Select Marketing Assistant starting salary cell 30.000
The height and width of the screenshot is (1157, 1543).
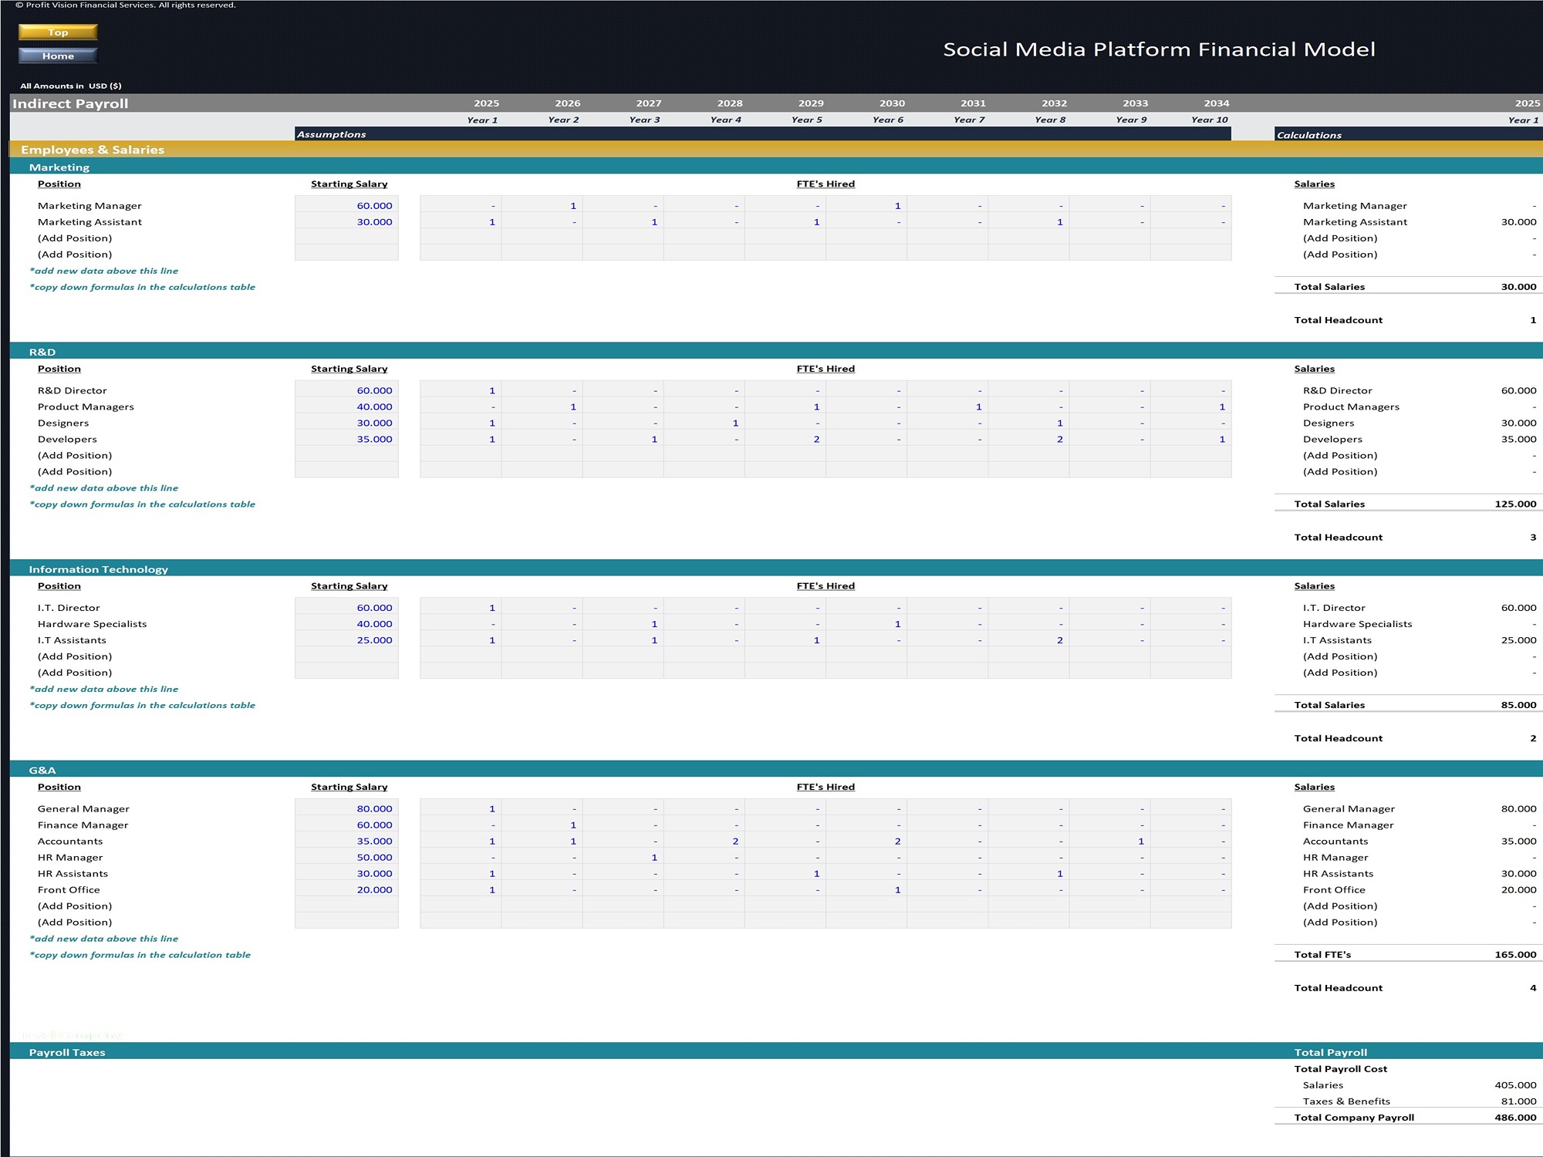[346, 222]
